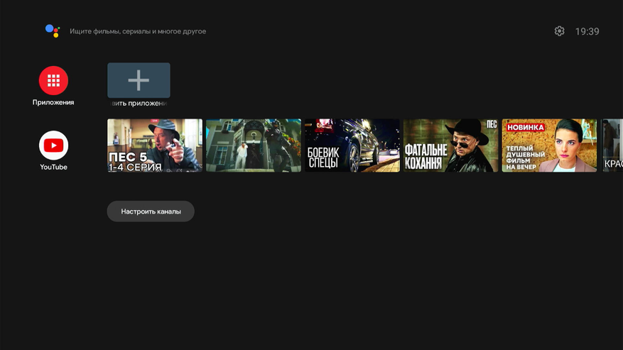Screen dimensions: 623x350
Task: Open the thumbnail with armed soldier at doorway
Action: point(254,146)
